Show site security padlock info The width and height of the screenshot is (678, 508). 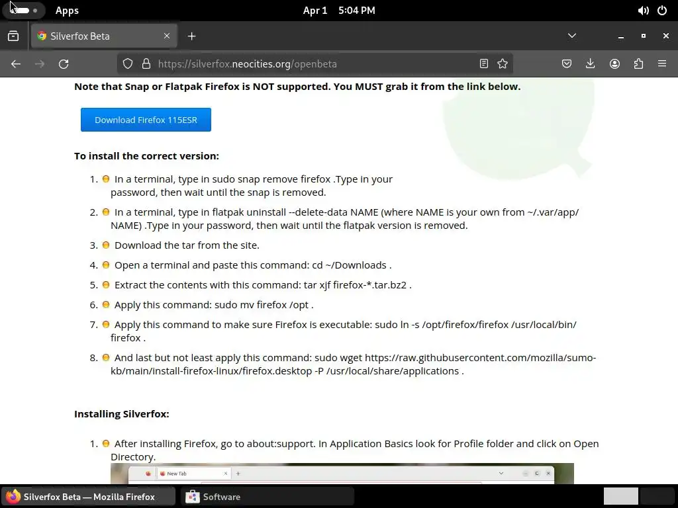point(146,64)
